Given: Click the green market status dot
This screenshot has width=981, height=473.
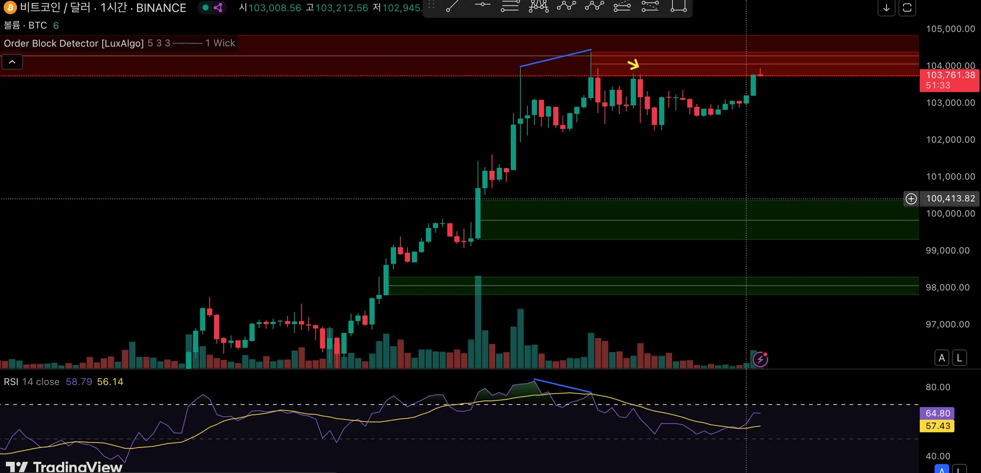Looking at the screenshot, I should [x=205, y=8].
